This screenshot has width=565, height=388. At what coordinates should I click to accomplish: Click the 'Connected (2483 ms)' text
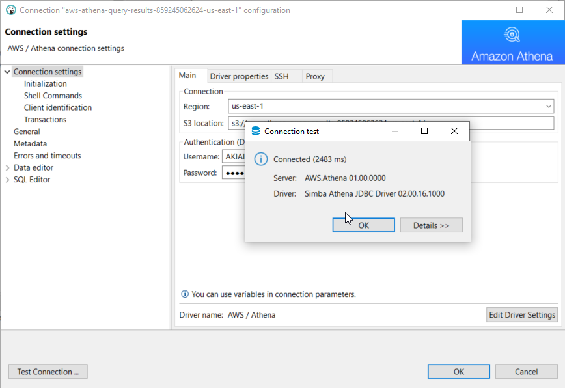(x=310, y=159)
